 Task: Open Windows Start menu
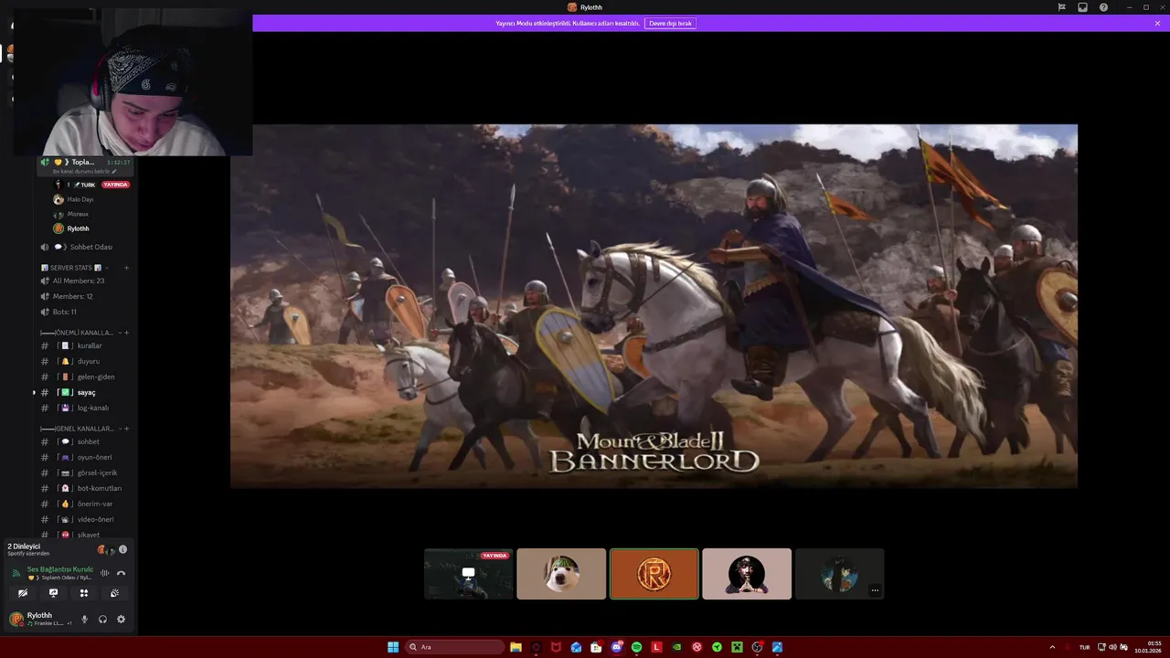coord(393,647)
